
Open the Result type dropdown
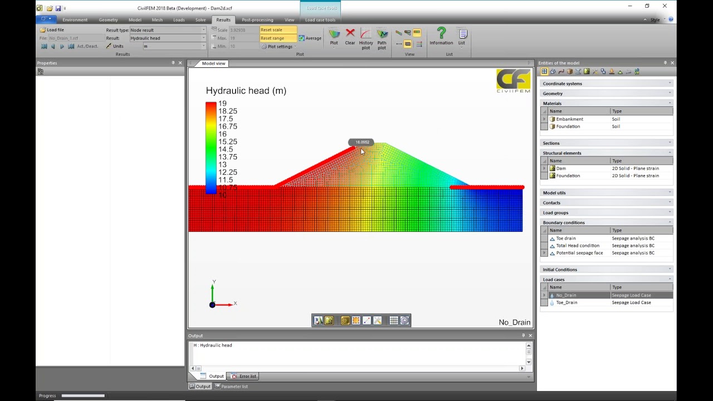click(203, 30)
